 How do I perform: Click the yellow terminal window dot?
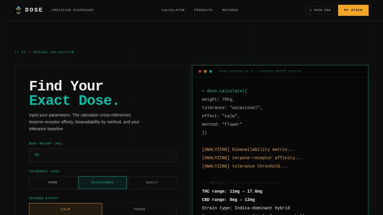tap(205, 71)
